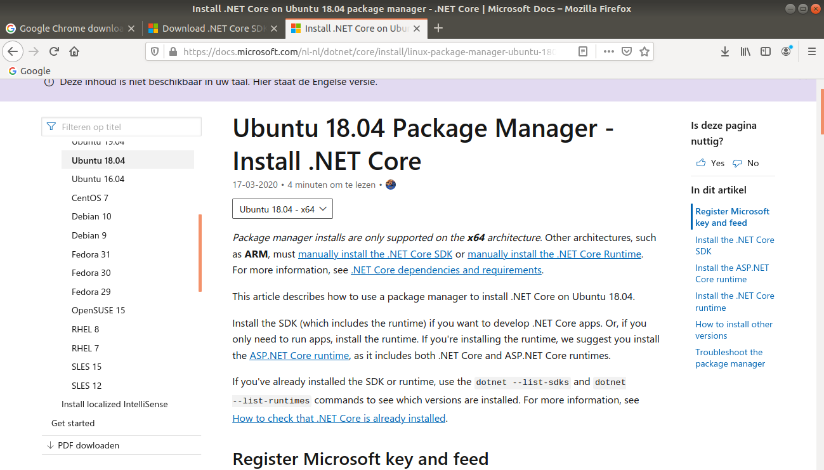Open SLES 15 in sidebar

pos(86,367)
